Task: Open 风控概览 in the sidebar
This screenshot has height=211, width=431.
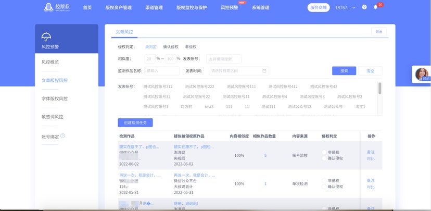Action: pos(50,62)
